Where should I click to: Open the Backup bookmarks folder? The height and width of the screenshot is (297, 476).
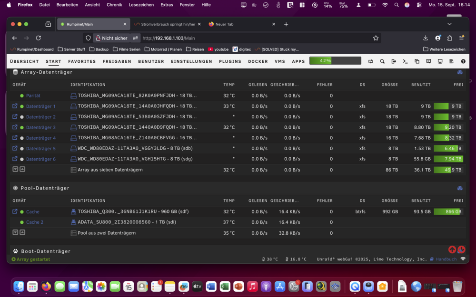click(99, 49)
